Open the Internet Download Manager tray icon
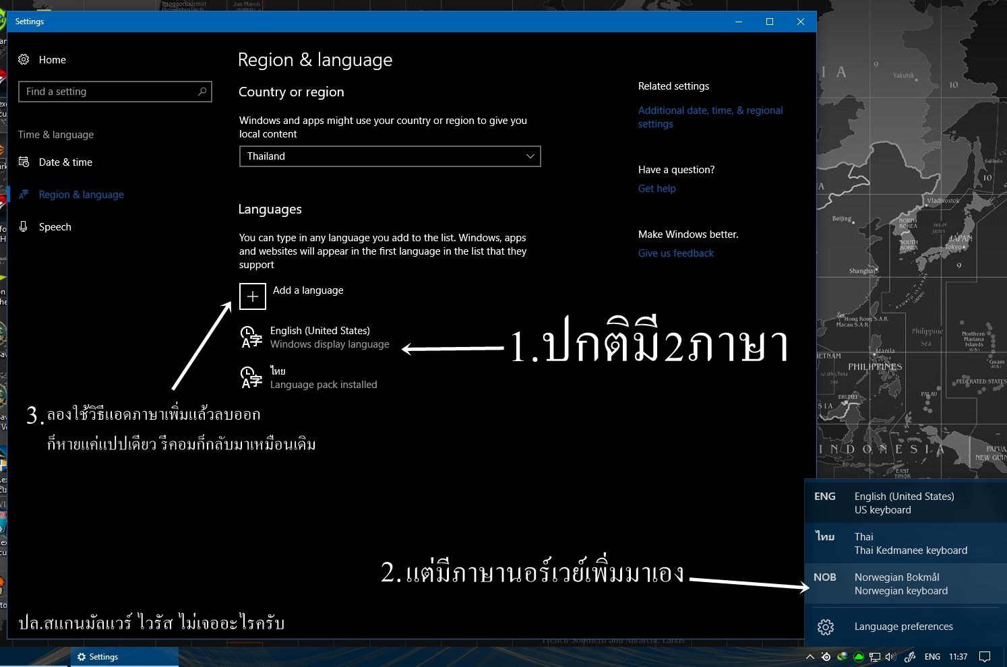Image resolution: width=1007 pixels, height=667 pixels. [842, 657]
